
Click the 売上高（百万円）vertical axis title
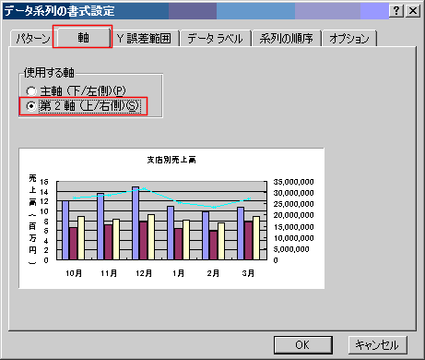pyautogui.click(x=32, y=219)
